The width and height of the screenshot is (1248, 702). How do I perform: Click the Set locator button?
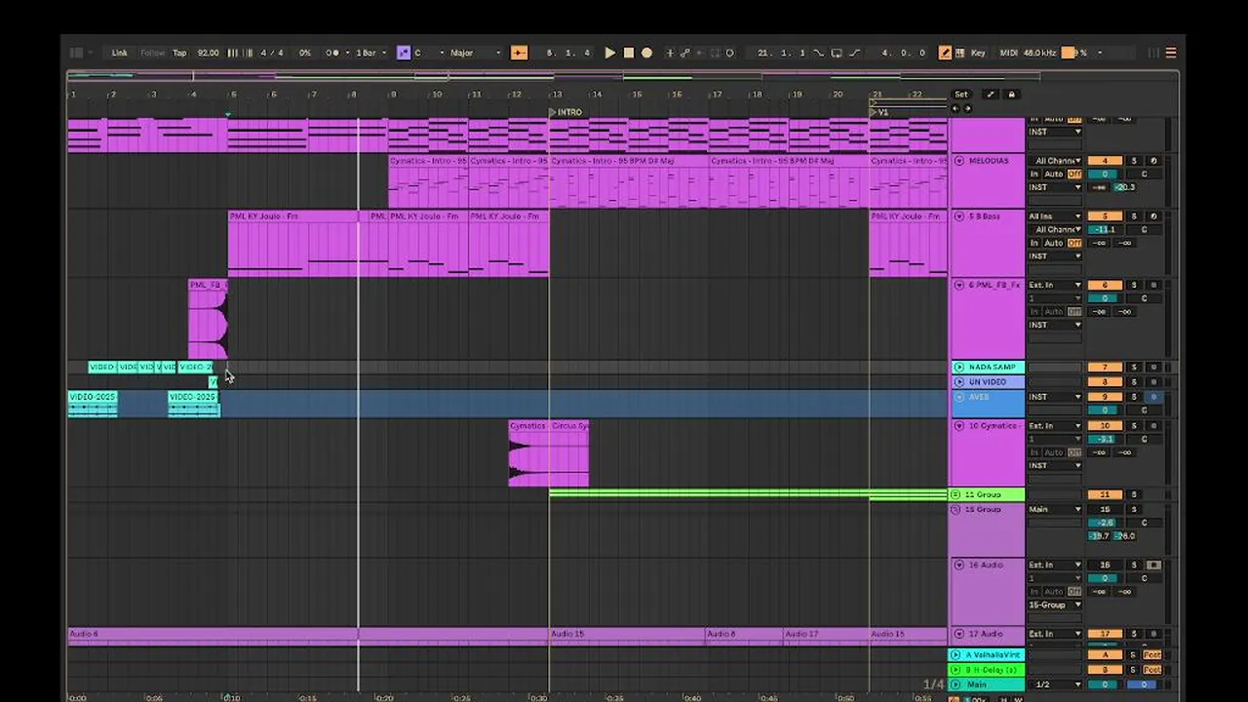tap(961, 95)
